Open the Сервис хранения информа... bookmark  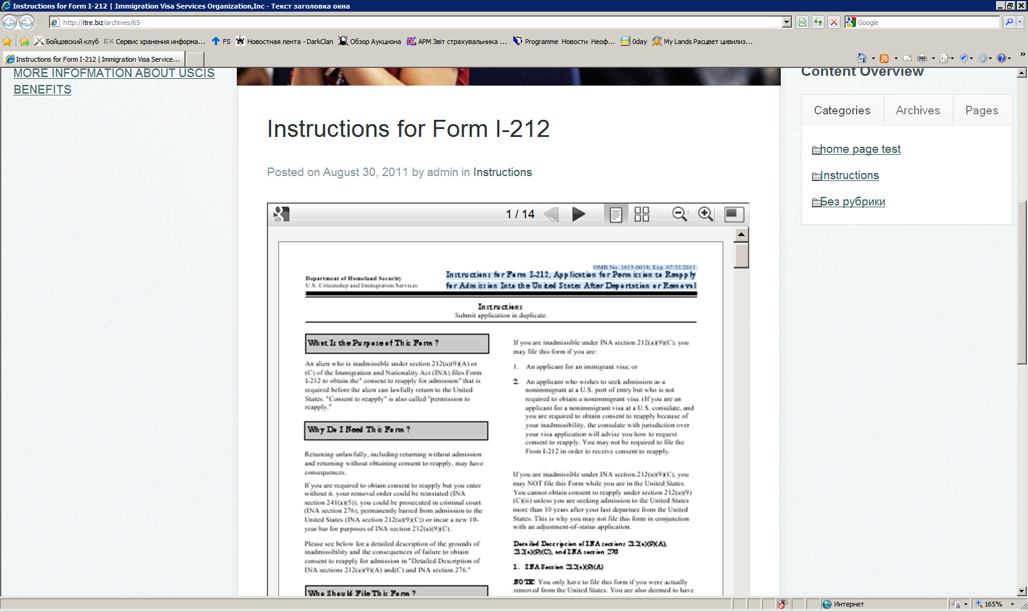[154, 42]
